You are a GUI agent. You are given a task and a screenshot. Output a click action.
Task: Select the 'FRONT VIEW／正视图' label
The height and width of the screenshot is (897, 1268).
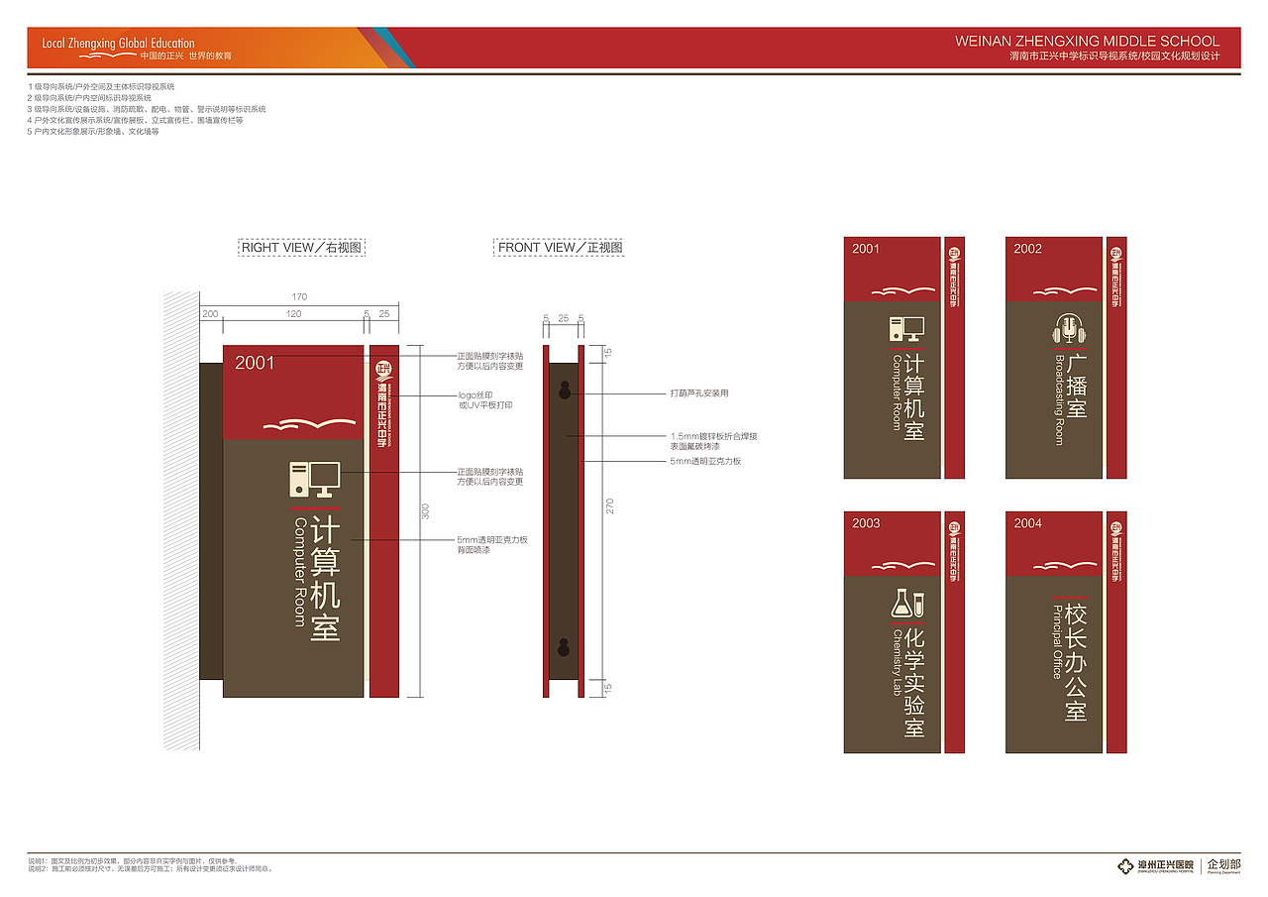pyautogui.click(x=560, y=248)
